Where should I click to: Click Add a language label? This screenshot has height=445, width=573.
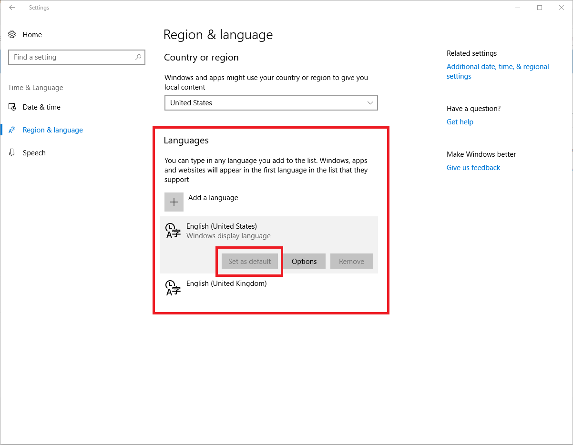coord(213,197)
